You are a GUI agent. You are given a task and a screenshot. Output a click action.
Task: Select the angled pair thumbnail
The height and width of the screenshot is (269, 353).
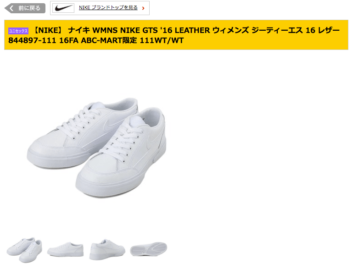click(x=24, y=250)
